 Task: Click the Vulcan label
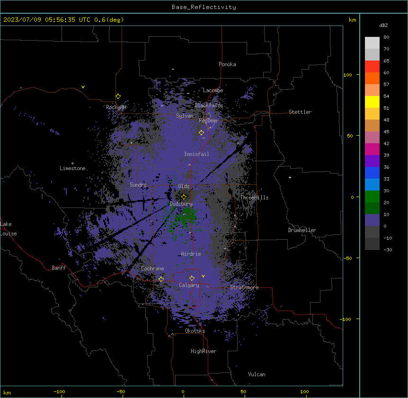point(257,374)
